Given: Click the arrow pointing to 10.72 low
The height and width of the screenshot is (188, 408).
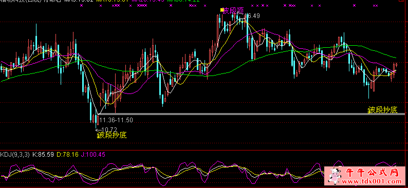Looking at the screenshot, I should (98, 130).
